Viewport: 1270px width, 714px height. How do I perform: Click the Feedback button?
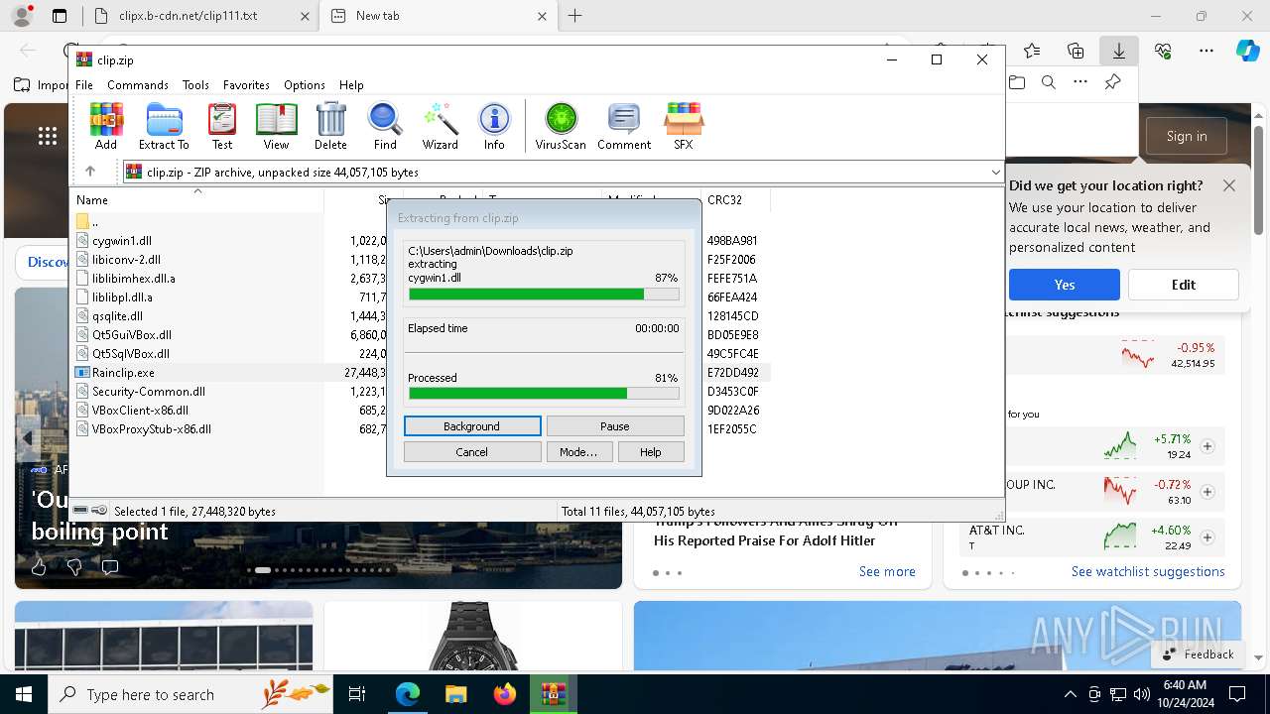(1198, 654)
